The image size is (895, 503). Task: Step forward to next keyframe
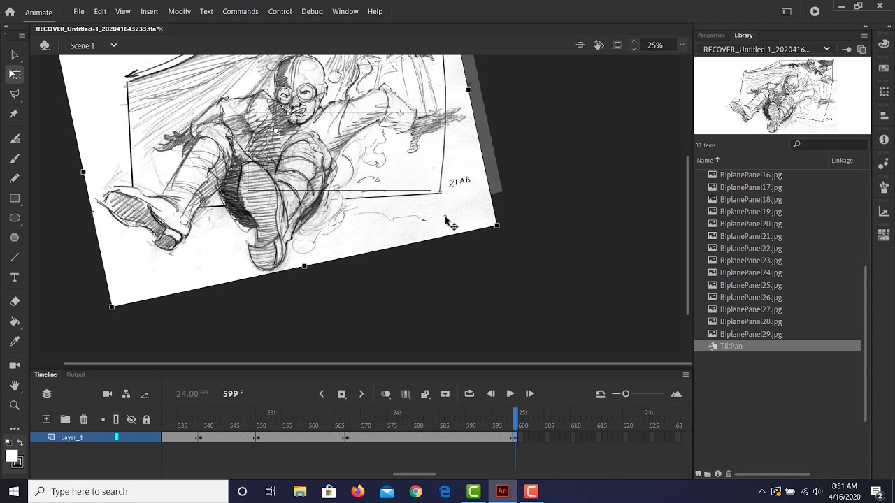coord(361,394)
